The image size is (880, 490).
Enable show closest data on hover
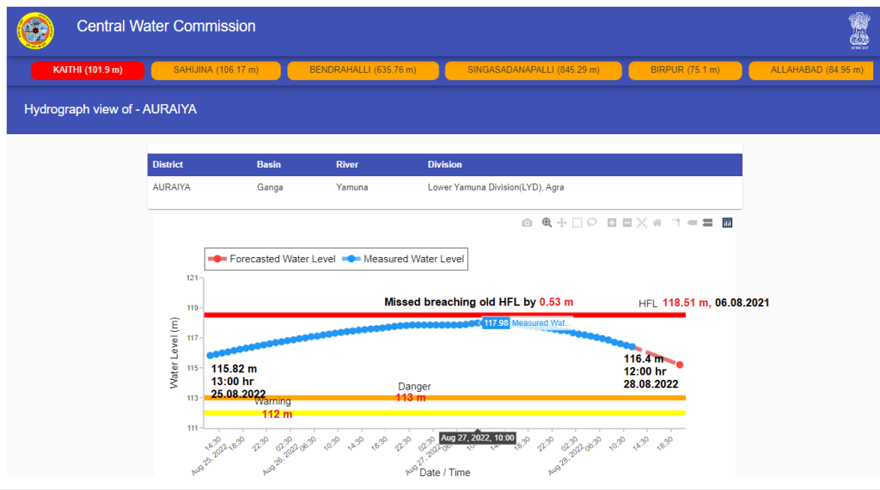[x=692, y=223]
